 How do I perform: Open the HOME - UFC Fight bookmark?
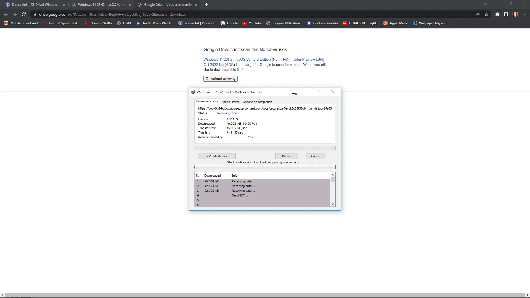[361, 23]
